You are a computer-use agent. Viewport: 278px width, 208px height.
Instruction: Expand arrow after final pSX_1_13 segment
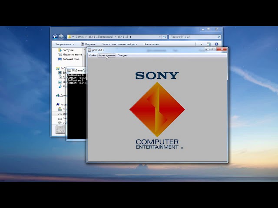131,37
